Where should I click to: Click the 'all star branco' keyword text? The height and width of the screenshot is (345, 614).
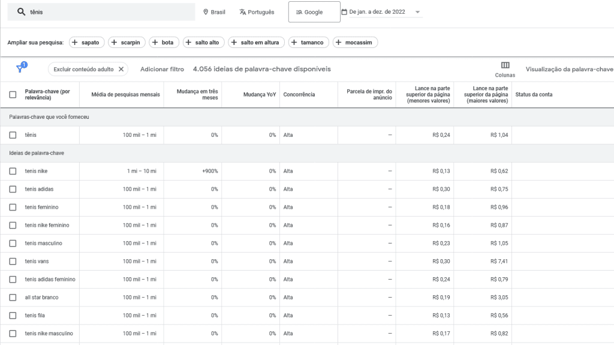(41, 297)
